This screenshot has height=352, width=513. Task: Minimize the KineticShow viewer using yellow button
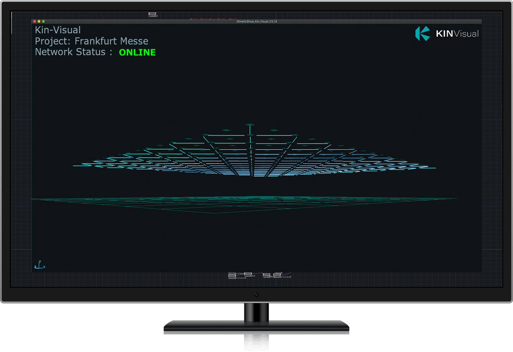point(39,22)
